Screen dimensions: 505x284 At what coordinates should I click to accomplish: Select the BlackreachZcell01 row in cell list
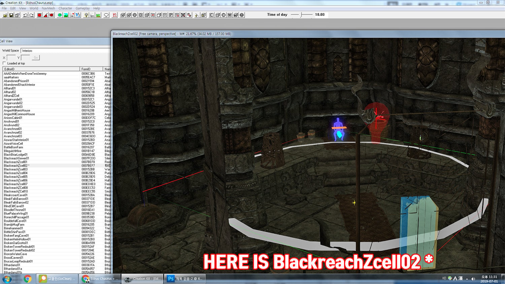pos(57,162)
